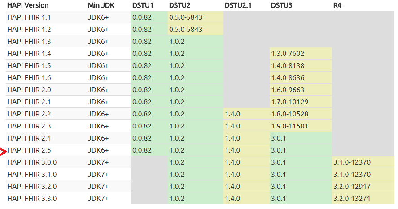Viewport: 398px width, 209px height.
Task: Select the HAPI FHIR 3.3.0 row label
Action: (x=32, y=198)
